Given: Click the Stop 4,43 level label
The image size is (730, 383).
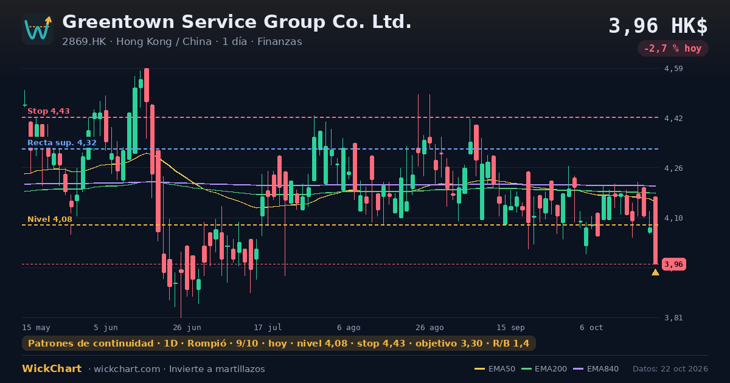Looking at the screenshot, I should (49, 111).
